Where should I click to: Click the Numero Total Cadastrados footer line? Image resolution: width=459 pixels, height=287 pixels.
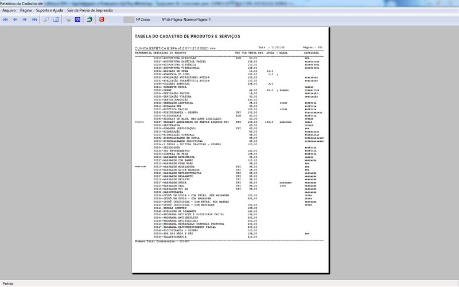pos(162,242)
